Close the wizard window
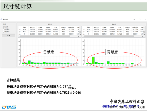 145,20
